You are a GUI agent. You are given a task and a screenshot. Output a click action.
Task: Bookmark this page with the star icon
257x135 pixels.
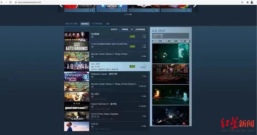(x=242, y=2)
